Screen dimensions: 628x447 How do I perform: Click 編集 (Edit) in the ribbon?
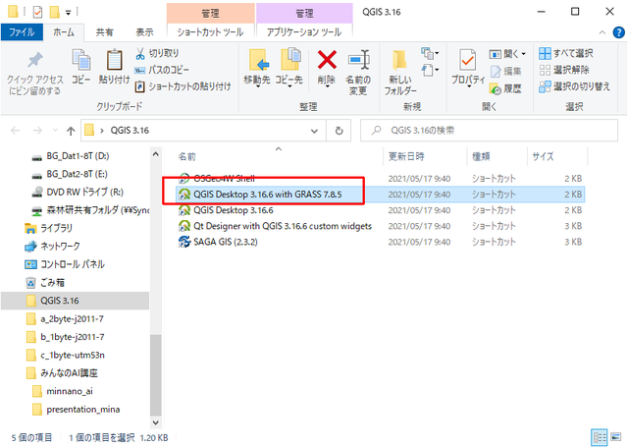pyautogui.click(x=506, y=72)
